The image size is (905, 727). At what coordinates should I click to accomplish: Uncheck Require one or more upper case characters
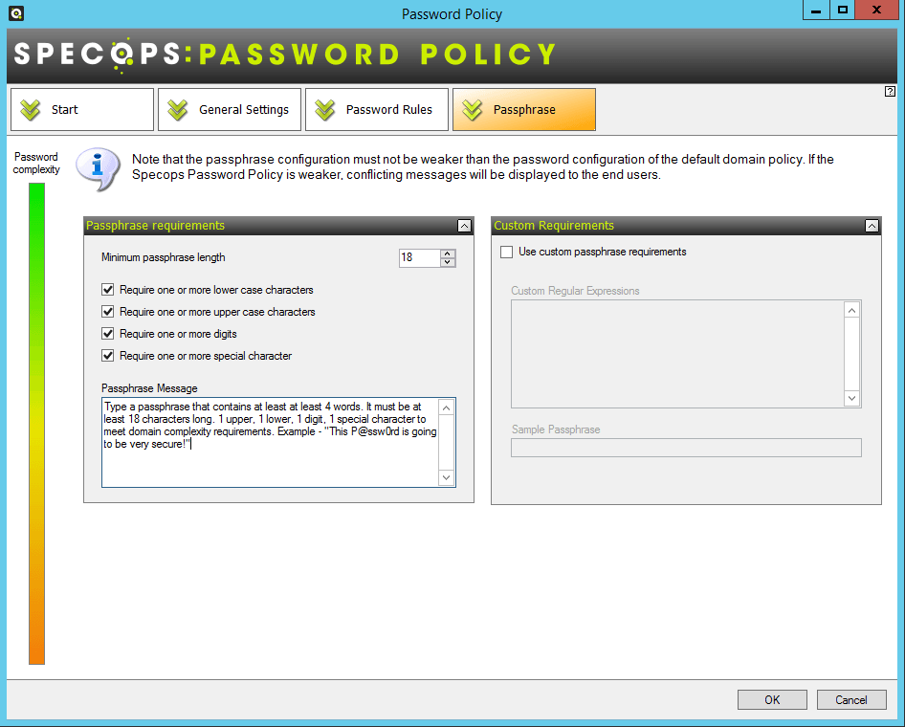pyautogui.click(x=107, y=312)
